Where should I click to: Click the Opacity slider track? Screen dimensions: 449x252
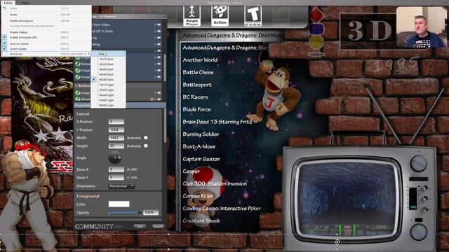click(125, 213)
